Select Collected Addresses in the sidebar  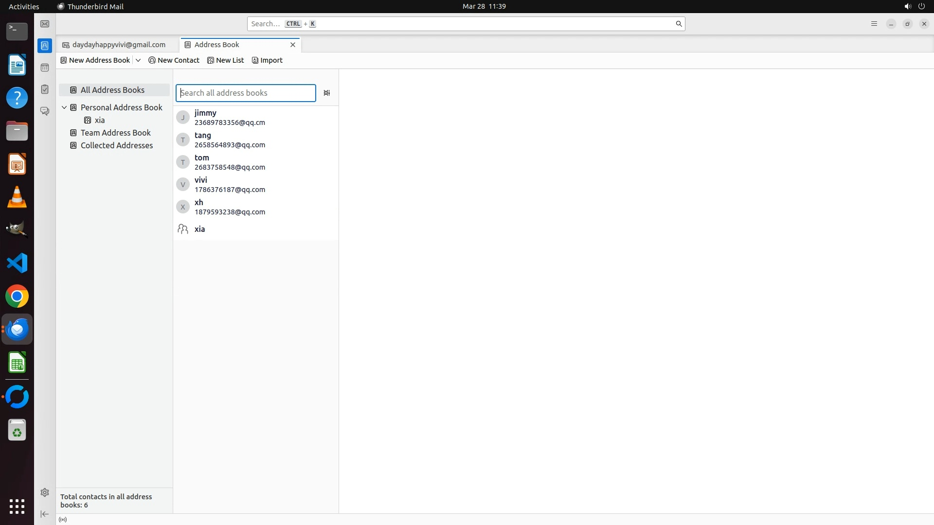point(116,145)
